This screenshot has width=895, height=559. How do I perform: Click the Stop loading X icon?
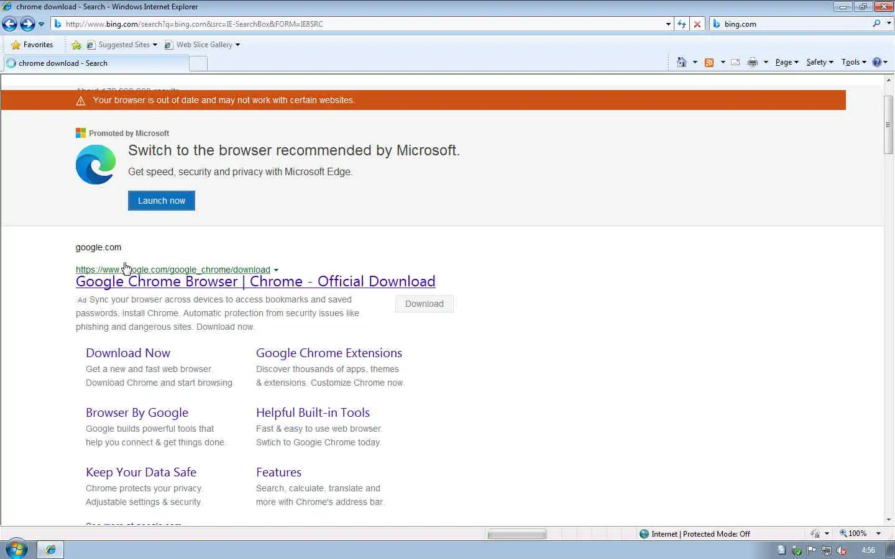[x=697, y=24]
